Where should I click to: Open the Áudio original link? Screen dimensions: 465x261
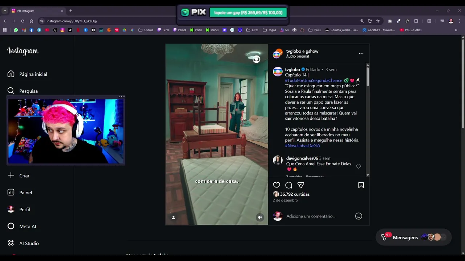pyautogui.click(x=298, y=56)
